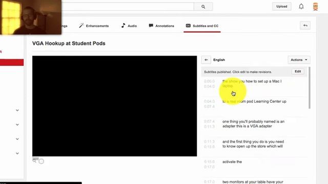This screenshot has width=328, height=184.
Task: Click the English language label
Action: [219, 60]
